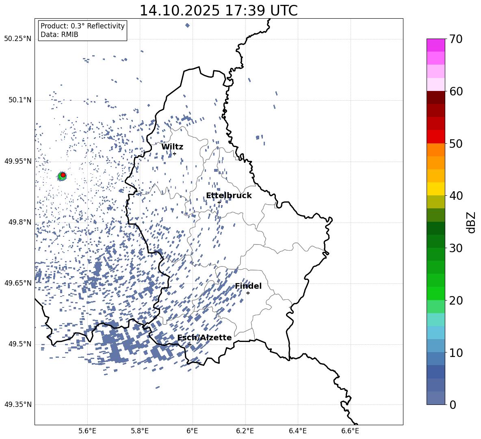Click the 'Product: 0.3° Reflectivity' text
481x439 pixels.
(82, 26)
